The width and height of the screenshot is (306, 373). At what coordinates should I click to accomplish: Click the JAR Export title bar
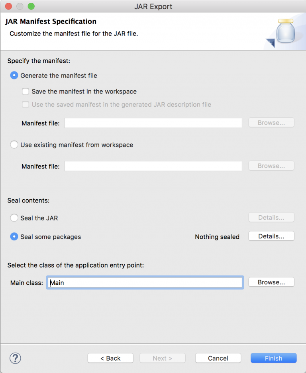(153, 6)
